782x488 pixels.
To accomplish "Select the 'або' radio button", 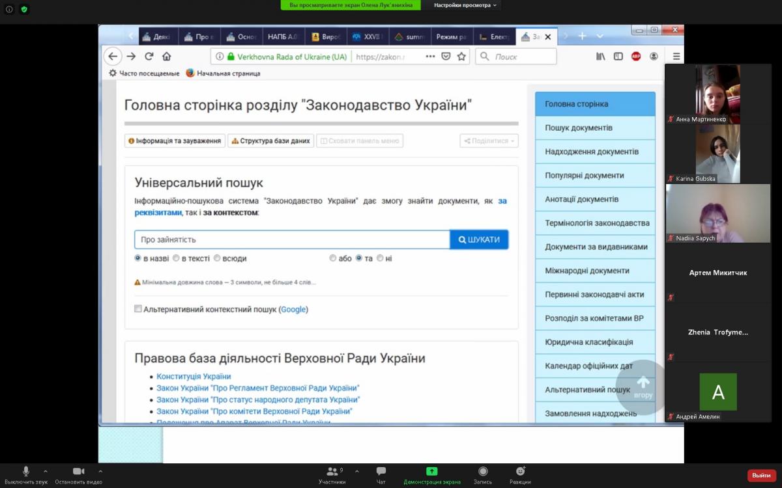I will click(333, 258).
